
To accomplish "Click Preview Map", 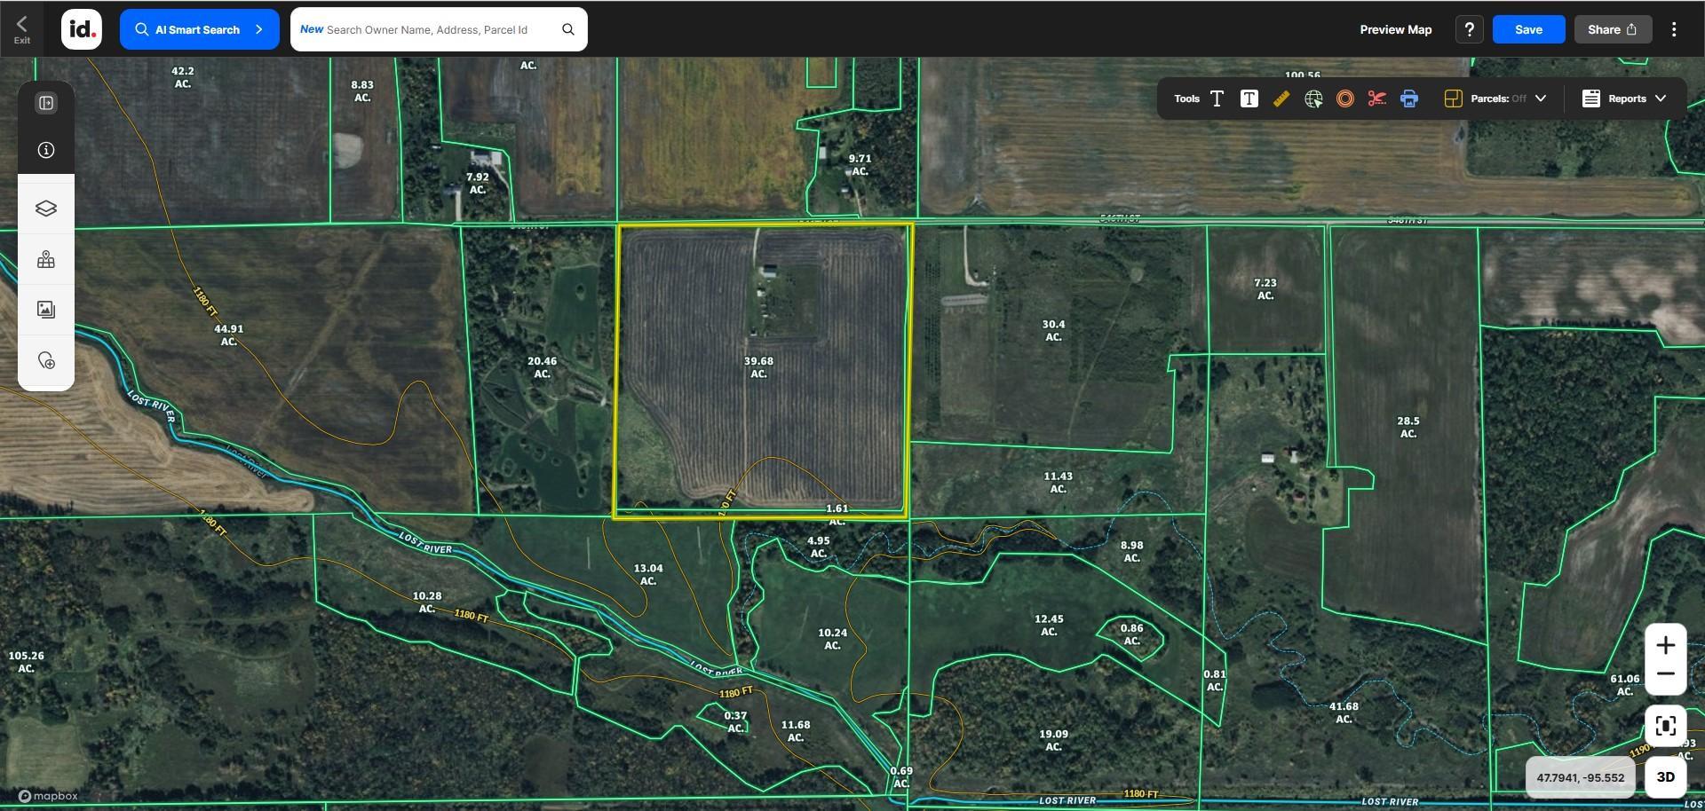I will 1396,29.
